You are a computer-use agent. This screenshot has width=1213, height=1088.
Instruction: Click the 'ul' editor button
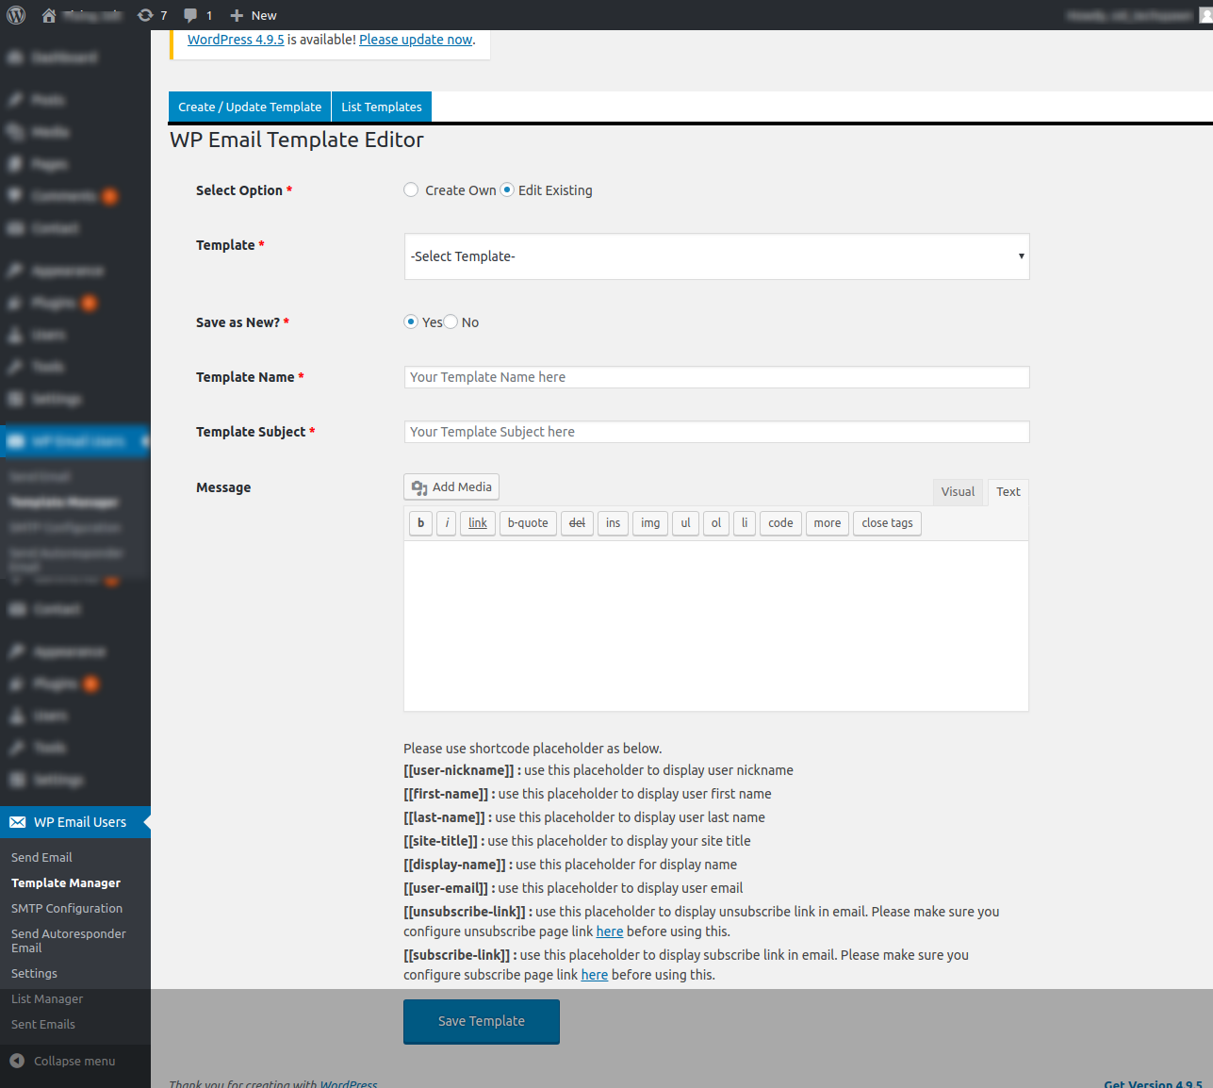tap(685, 523)
